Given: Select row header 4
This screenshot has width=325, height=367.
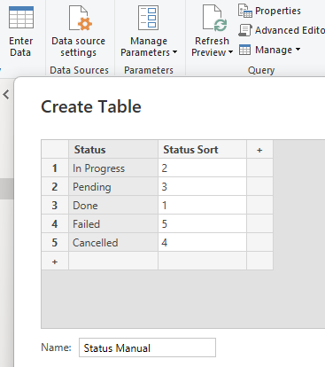Looking at the screenshot, I should 55,224.
